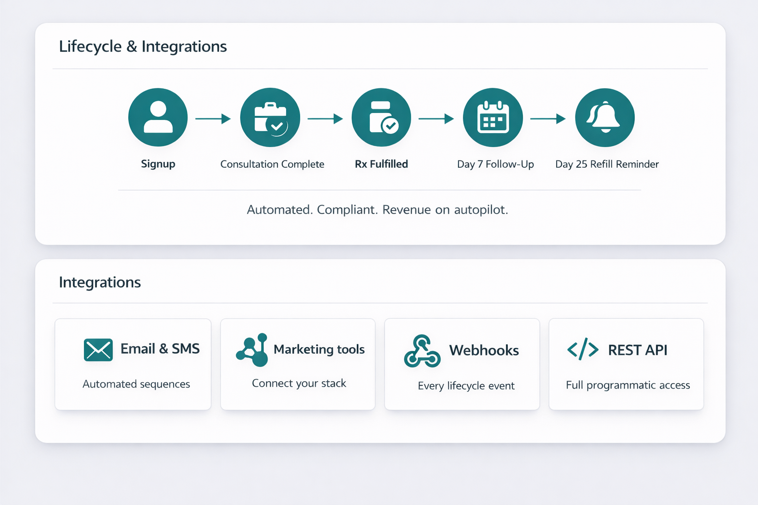This screenshot has height=505, width=758.
Task: Open the Day 7 Follow-Up calendar icon
Action: click(x=493, y=117)
